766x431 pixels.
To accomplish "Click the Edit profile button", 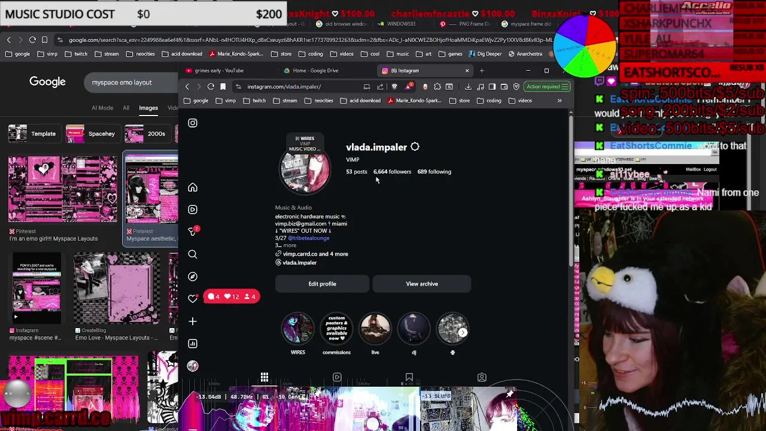I will pyautogui.click(x=323, y=284).
